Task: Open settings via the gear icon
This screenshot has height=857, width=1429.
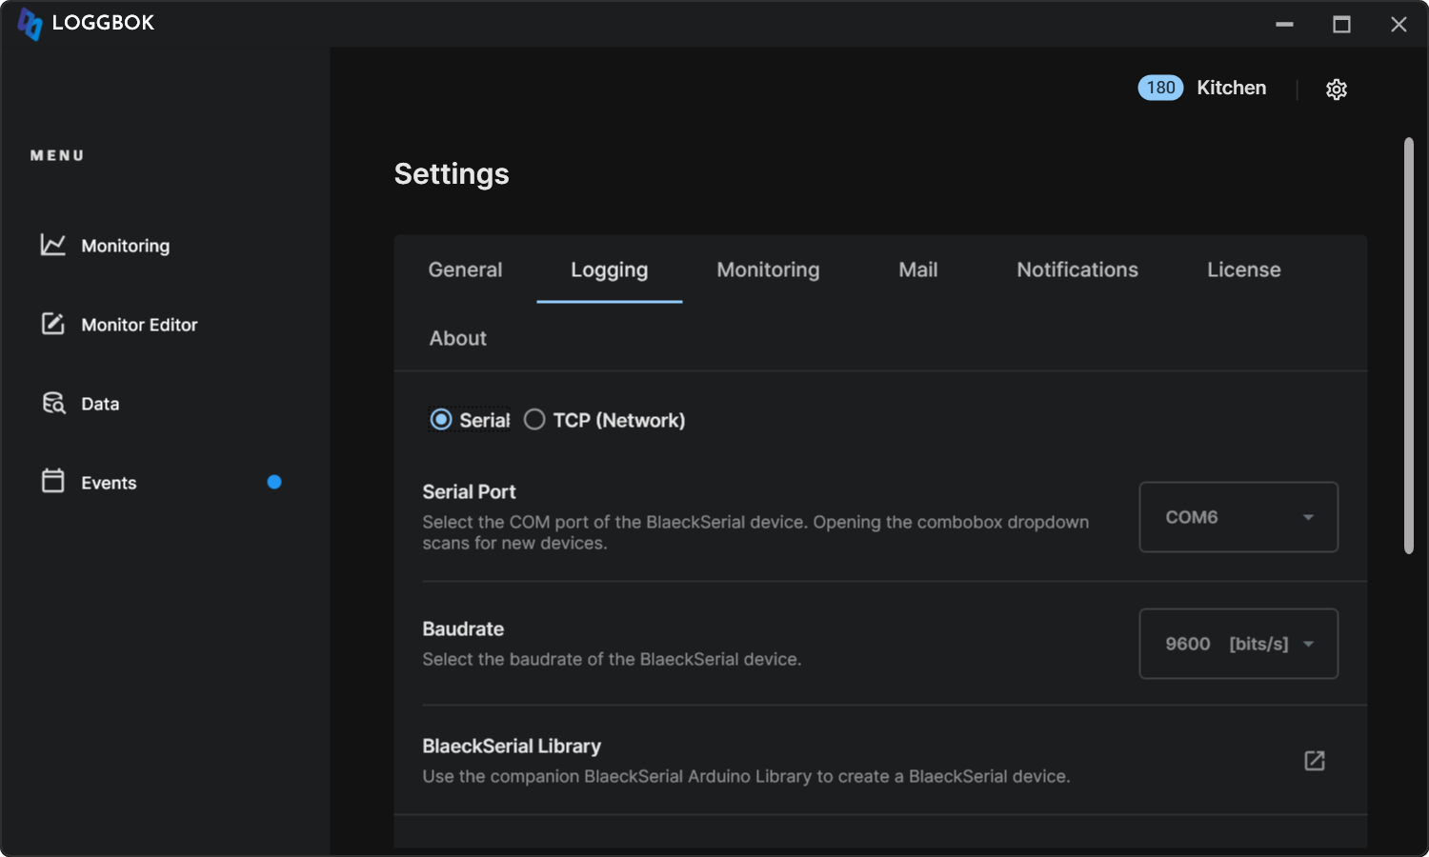Action: pyautogui.click(x=1337, y=90)
